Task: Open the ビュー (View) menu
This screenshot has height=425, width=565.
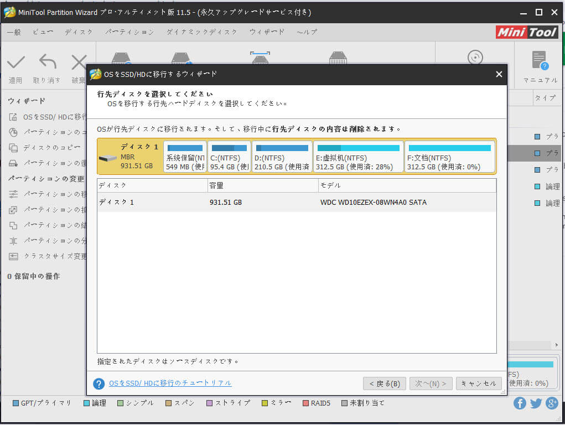Action: (x=43, y=32)
